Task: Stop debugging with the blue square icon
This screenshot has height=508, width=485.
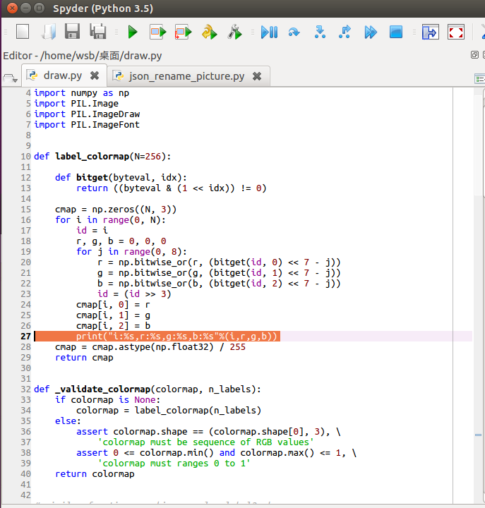Action: coord(396,32)
